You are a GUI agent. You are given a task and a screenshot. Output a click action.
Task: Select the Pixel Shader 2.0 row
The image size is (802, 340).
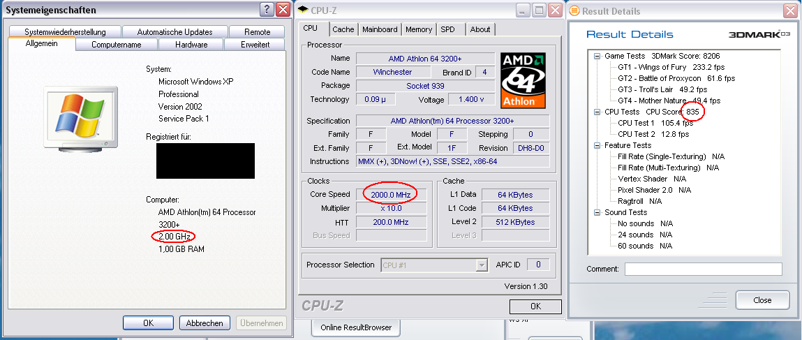pyautogui.click(x=654, y=190)
